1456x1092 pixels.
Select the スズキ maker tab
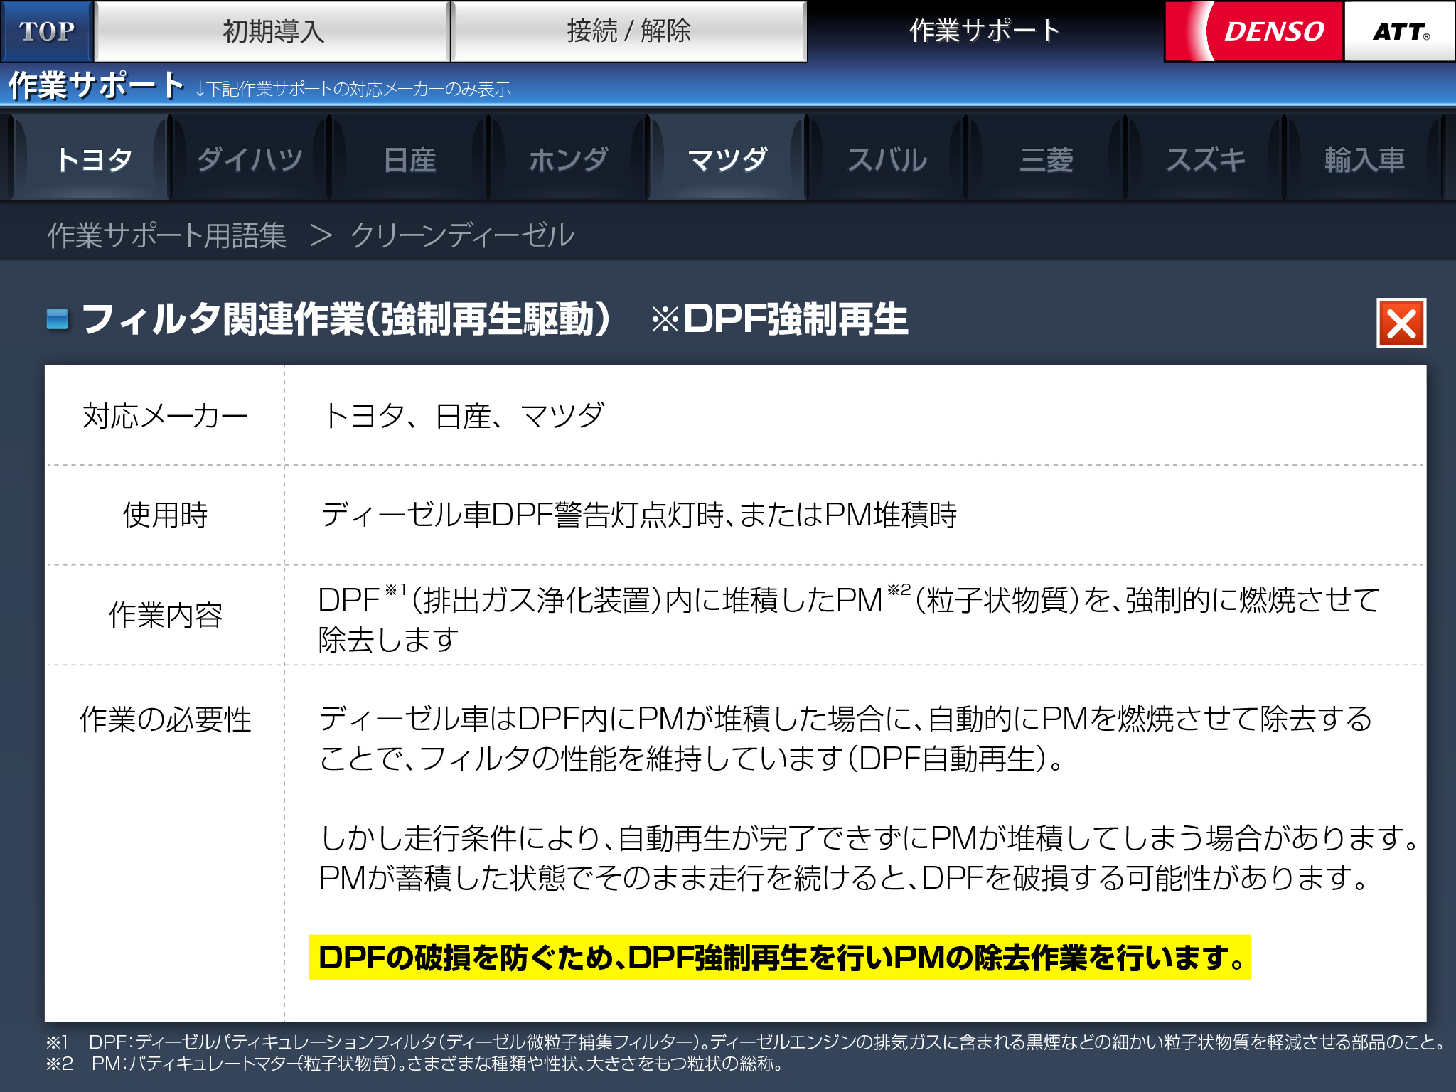[1205, 159]
